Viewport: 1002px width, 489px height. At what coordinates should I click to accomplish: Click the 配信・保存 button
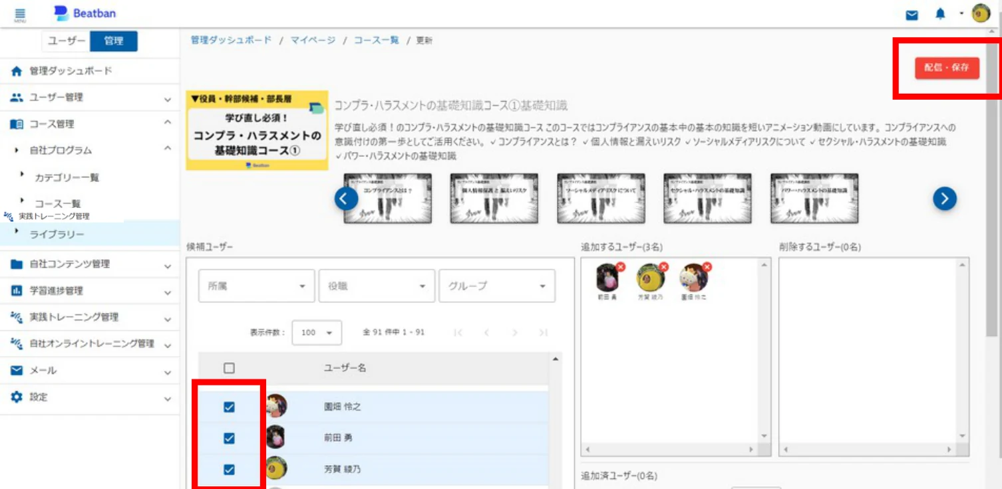click(x=947, y=68)
